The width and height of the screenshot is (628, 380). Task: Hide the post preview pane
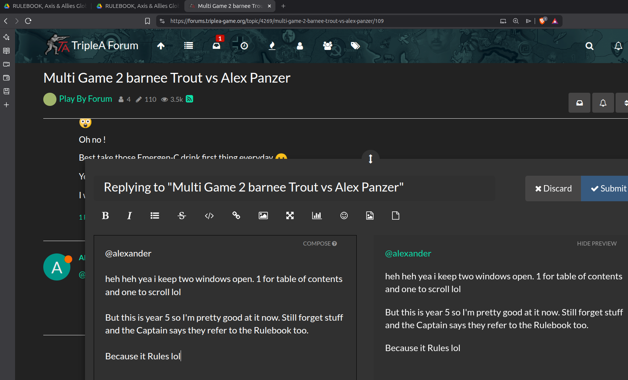(x=596, y=243)
